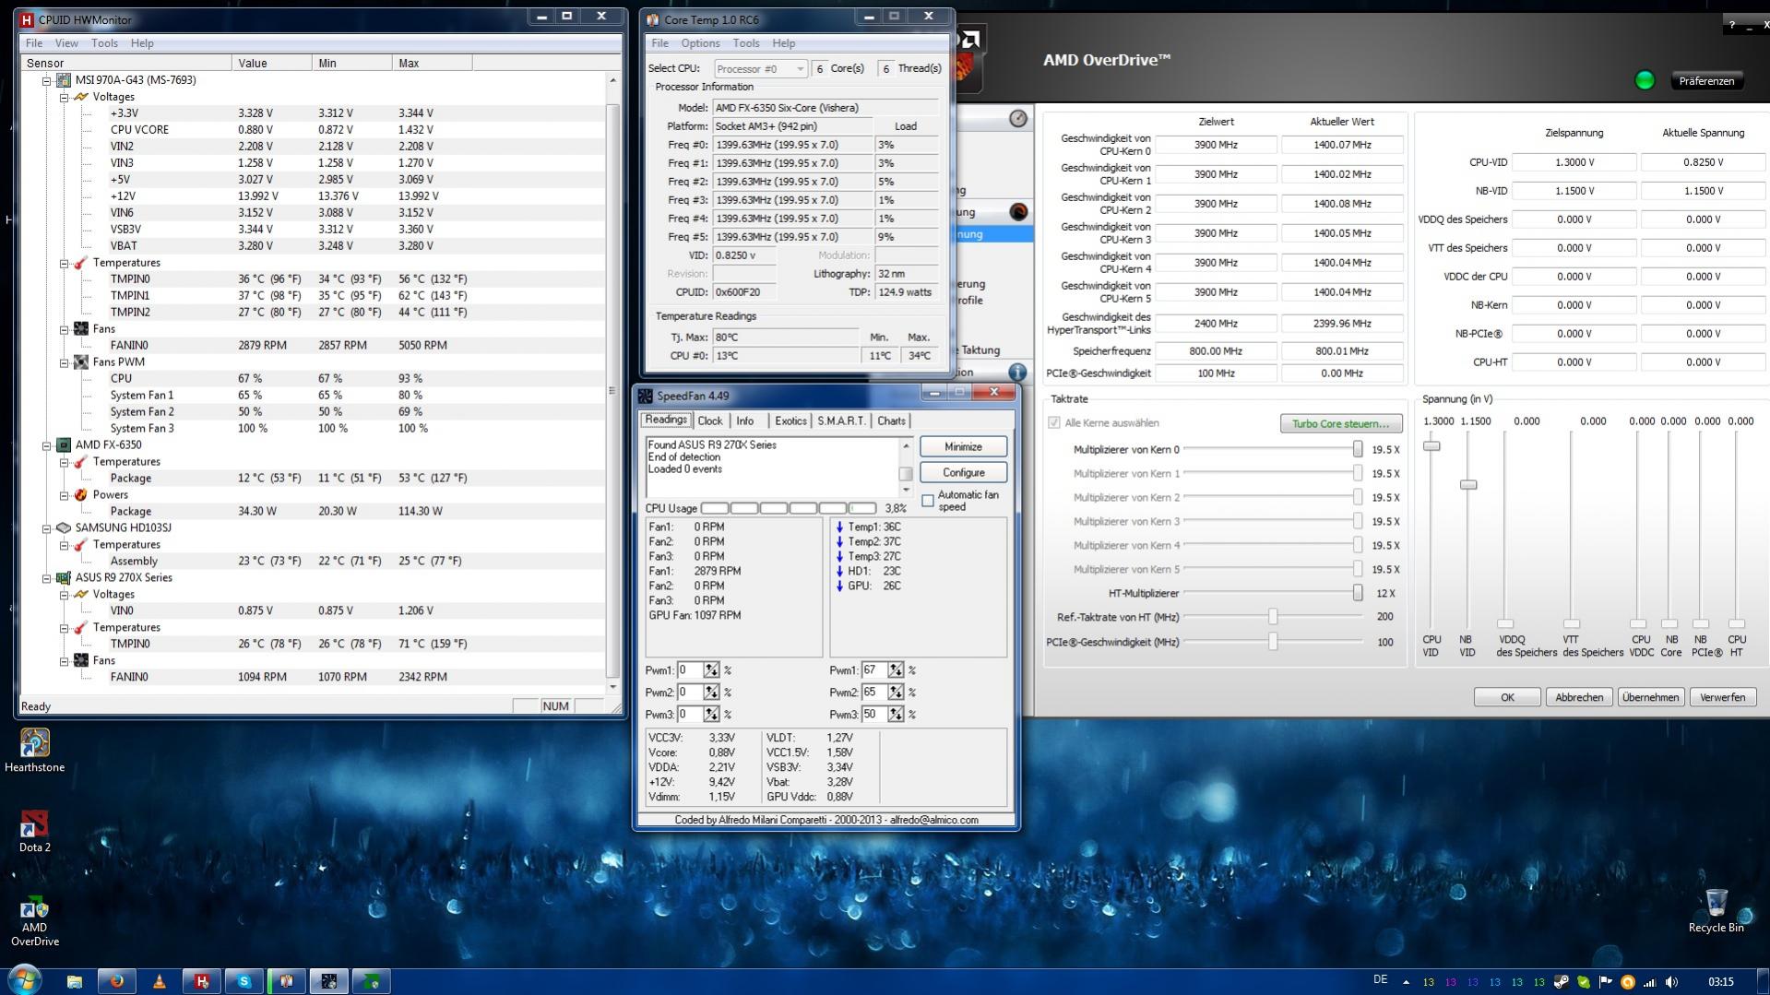Switch to Firefox in the taskbar
The image size is (1770, 995).
(117, 981)
